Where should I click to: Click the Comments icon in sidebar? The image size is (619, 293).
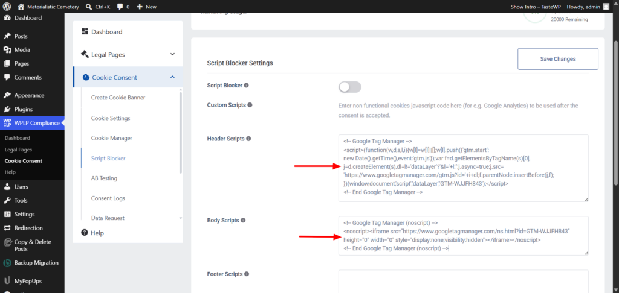7,77
